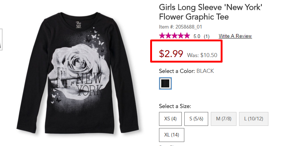Open the Write A Review link
This screenshot has width=282, height=146.
[235, 36]
